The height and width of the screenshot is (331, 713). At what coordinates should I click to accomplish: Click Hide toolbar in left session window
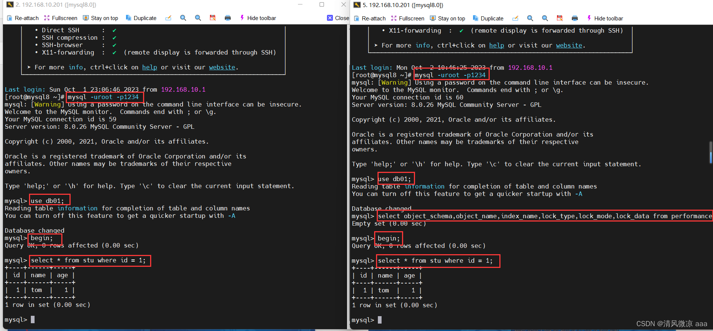point(258,18)
